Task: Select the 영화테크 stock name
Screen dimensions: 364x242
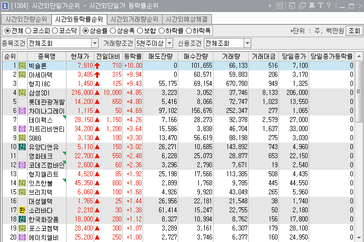Action: (x=41, y=156)
